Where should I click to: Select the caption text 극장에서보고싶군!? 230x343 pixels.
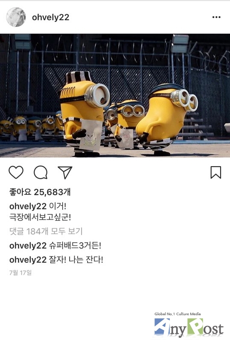[40, 218]
